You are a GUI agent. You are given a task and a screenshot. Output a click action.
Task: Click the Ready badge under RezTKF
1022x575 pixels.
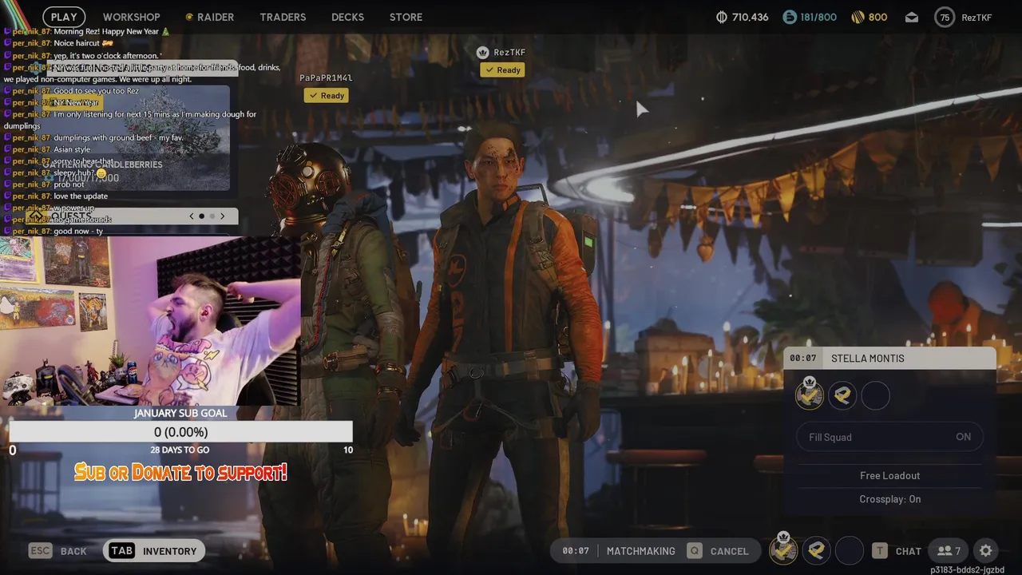coord(502,70)
